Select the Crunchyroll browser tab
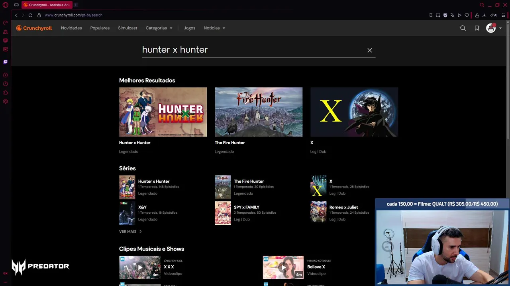This screenshot has width=510, height=286. point(47,5)
